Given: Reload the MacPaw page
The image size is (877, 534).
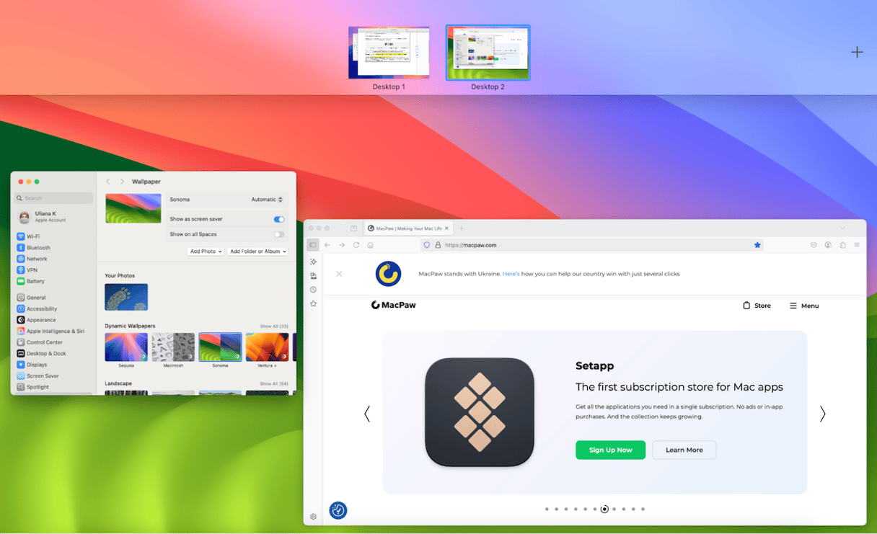Looking at the screenshot, I should coord(356,245).
